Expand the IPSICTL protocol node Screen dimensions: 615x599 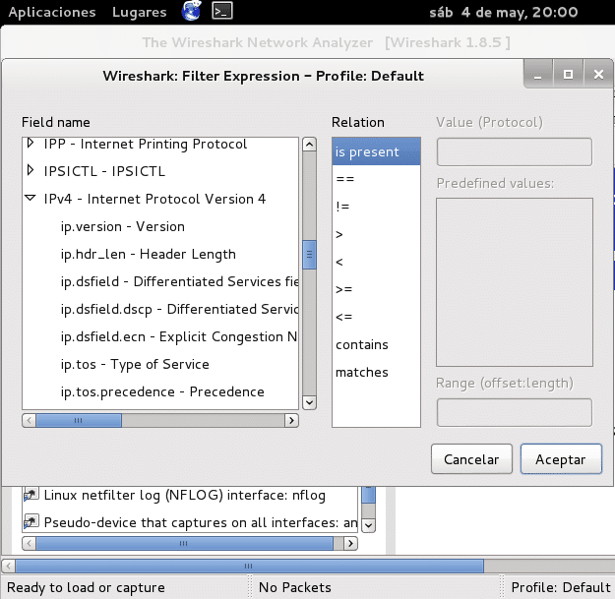pos(31,172)
